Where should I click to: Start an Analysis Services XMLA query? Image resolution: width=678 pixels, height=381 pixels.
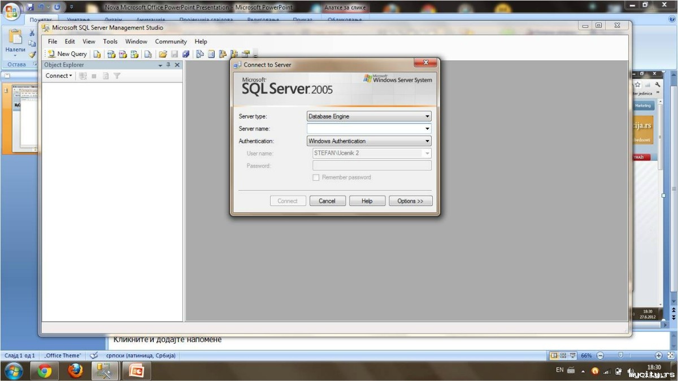134,54
